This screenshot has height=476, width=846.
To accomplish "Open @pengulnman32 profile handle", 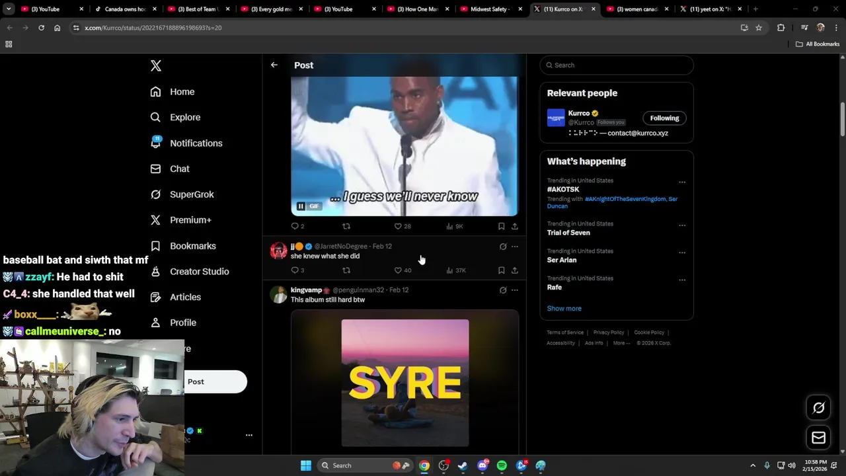I will tap(358, 290).
